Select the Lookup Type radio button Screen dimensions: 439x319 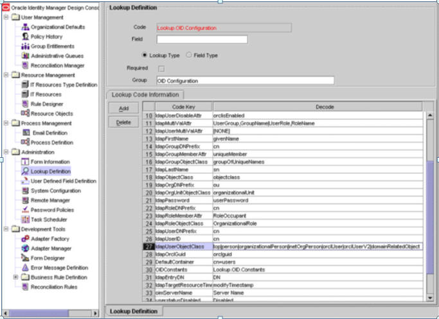coord(145,55)
